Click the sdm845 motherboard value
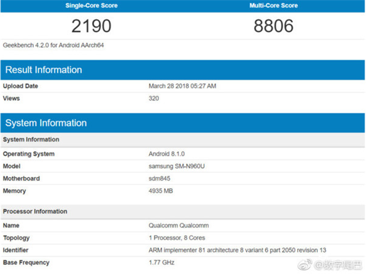The width and height of the screenshot is (371, 276). pos(160,178)
